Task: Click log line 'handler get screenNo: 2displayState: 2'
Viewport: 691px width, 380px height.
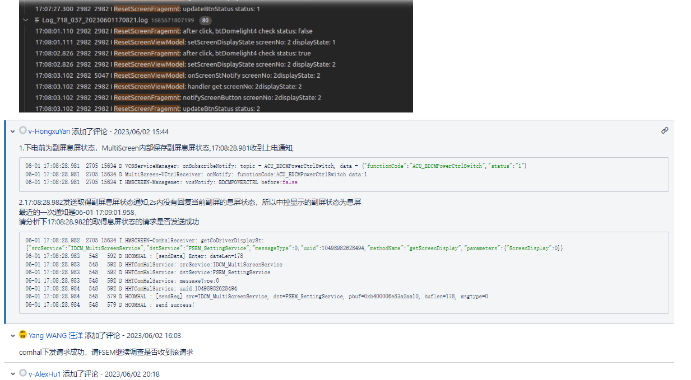Action: [x=168, y=86]
